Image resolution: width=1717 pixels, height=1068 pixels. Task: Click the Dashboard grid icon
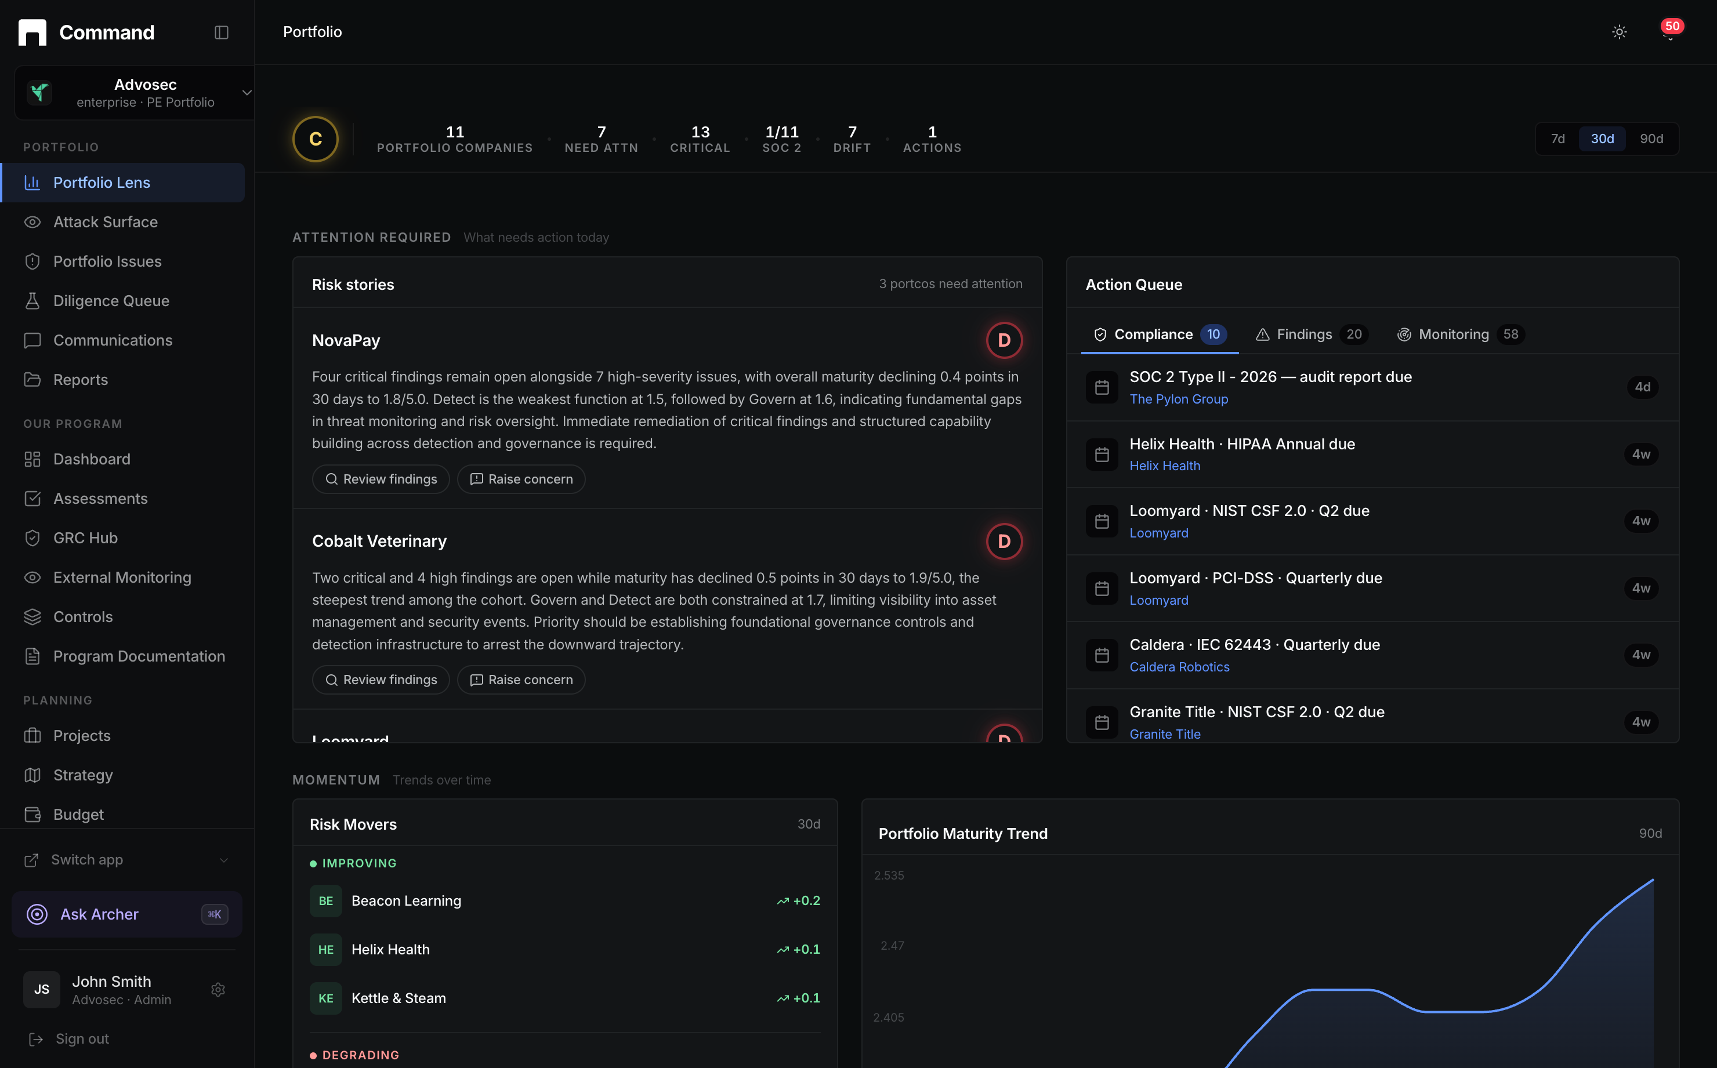(x=32, y=460)
